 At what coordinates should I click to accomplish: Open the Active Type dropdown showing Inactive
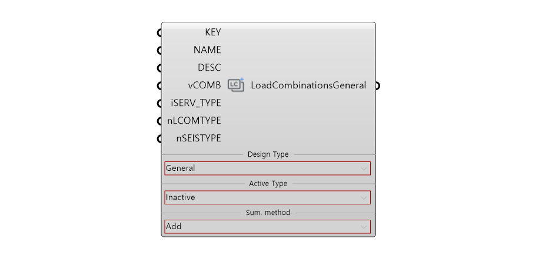click(x=268, y=197)
